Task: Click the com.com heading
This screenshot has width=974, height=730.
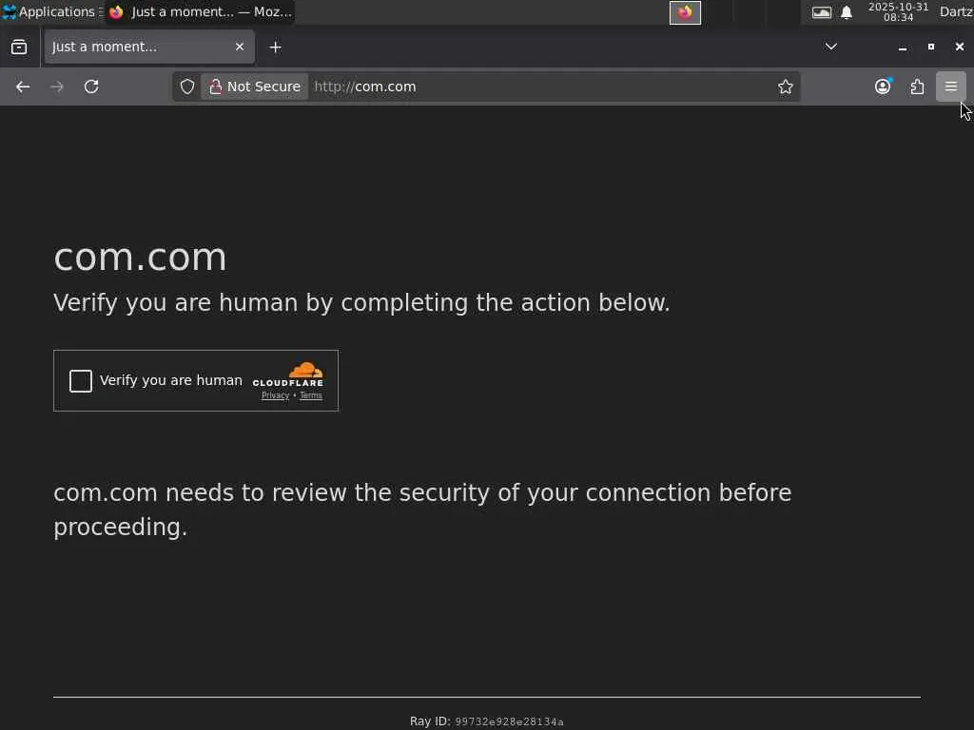Action: 141,258
